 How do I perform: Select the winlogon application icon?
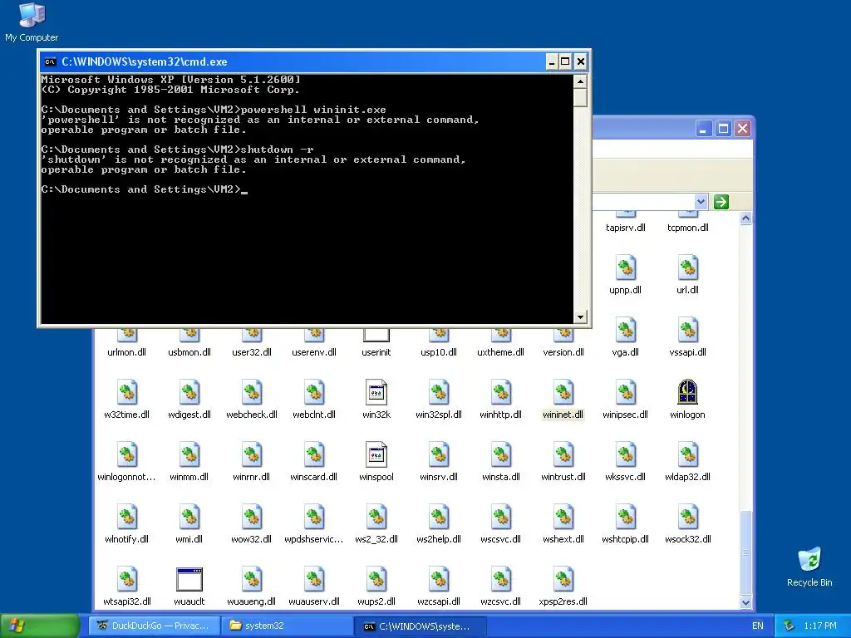687,392
